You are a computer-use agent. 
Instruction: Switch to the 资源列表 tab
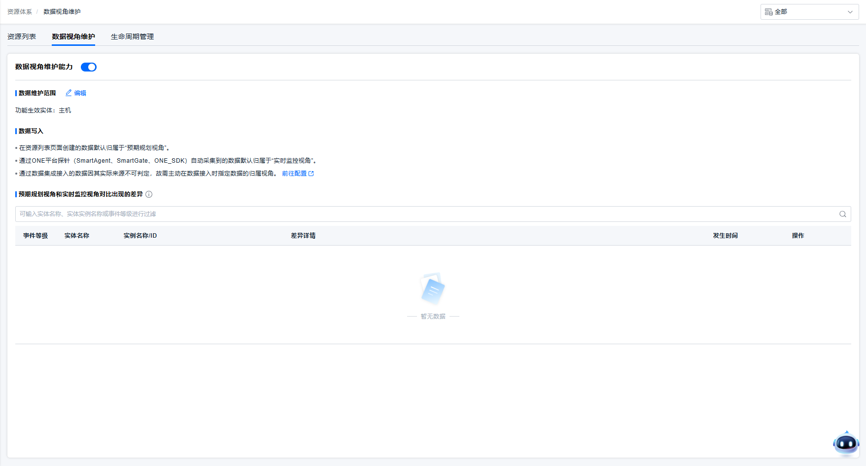click(22, 36)
